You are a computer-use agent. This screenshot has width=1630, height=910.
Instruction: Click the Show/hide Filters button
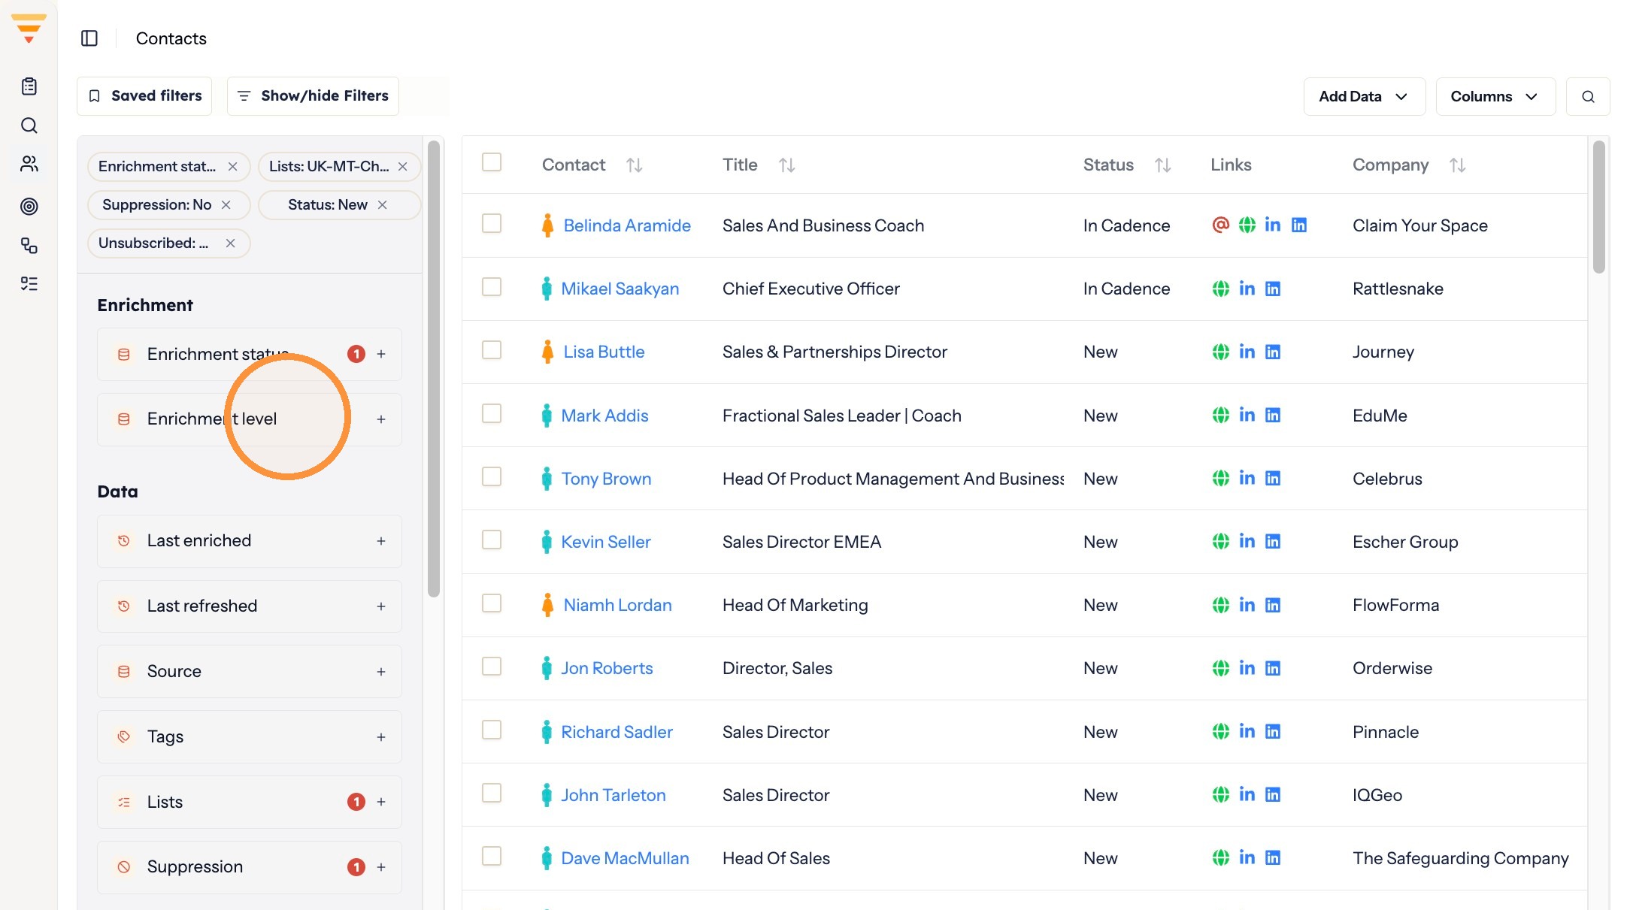[313, 96]
